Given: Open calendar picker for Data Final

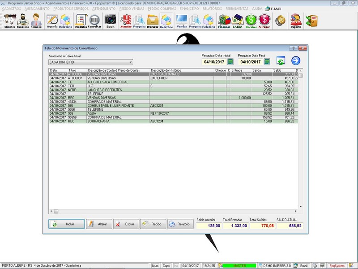Looking at the screenshot, I should pyautogui.click(x=268, y=62).
